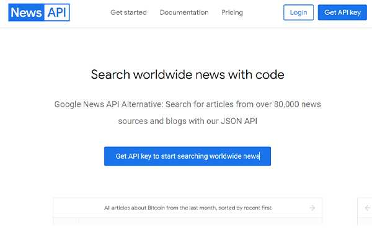Click the Login button
Viewport: 372px width, 248px height.
[x=298, y=12]
